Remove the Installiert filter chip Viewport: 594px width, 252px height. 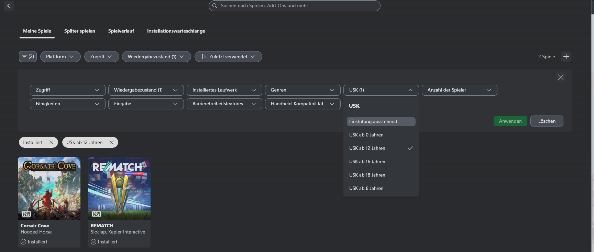tap(51, 142)
